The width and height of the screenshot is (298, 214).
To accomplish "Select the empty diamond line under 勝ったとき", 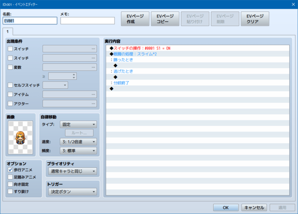I will (197, 66).
